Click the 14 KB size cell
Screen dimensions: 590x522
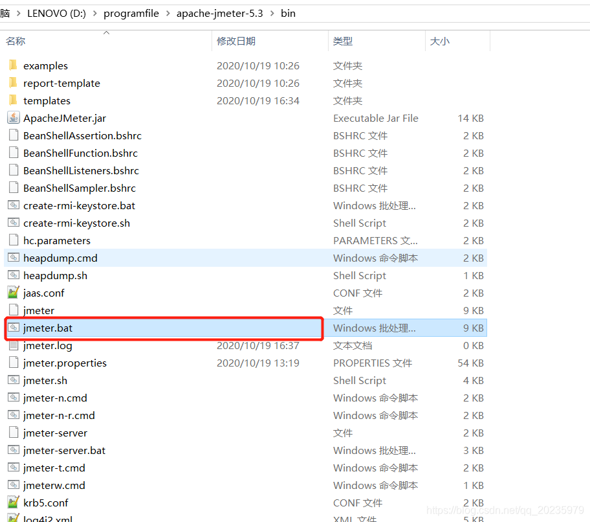pyautogui.click(x=470, y=119)
